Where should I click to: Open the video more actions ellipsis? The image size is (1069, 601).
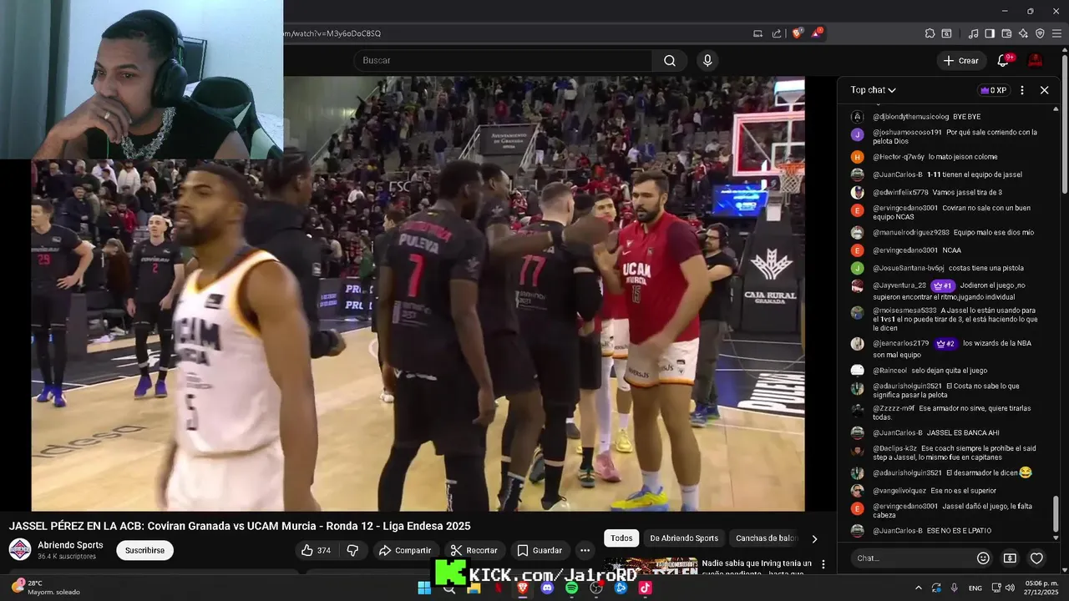pyautogui.click(x=585, y=550)
